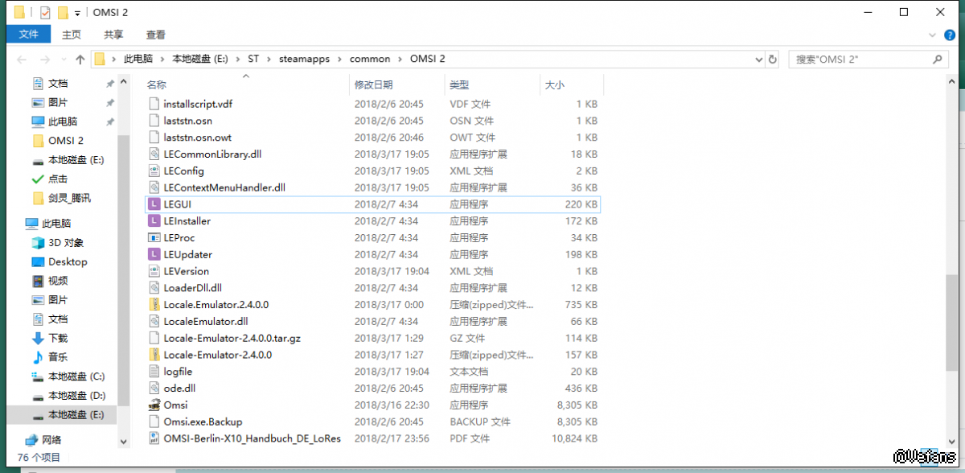Click the Locale.Emulator.2.4.0.0 zip archive icon
The image size is (965, 473).
click(x=156, y=305)
